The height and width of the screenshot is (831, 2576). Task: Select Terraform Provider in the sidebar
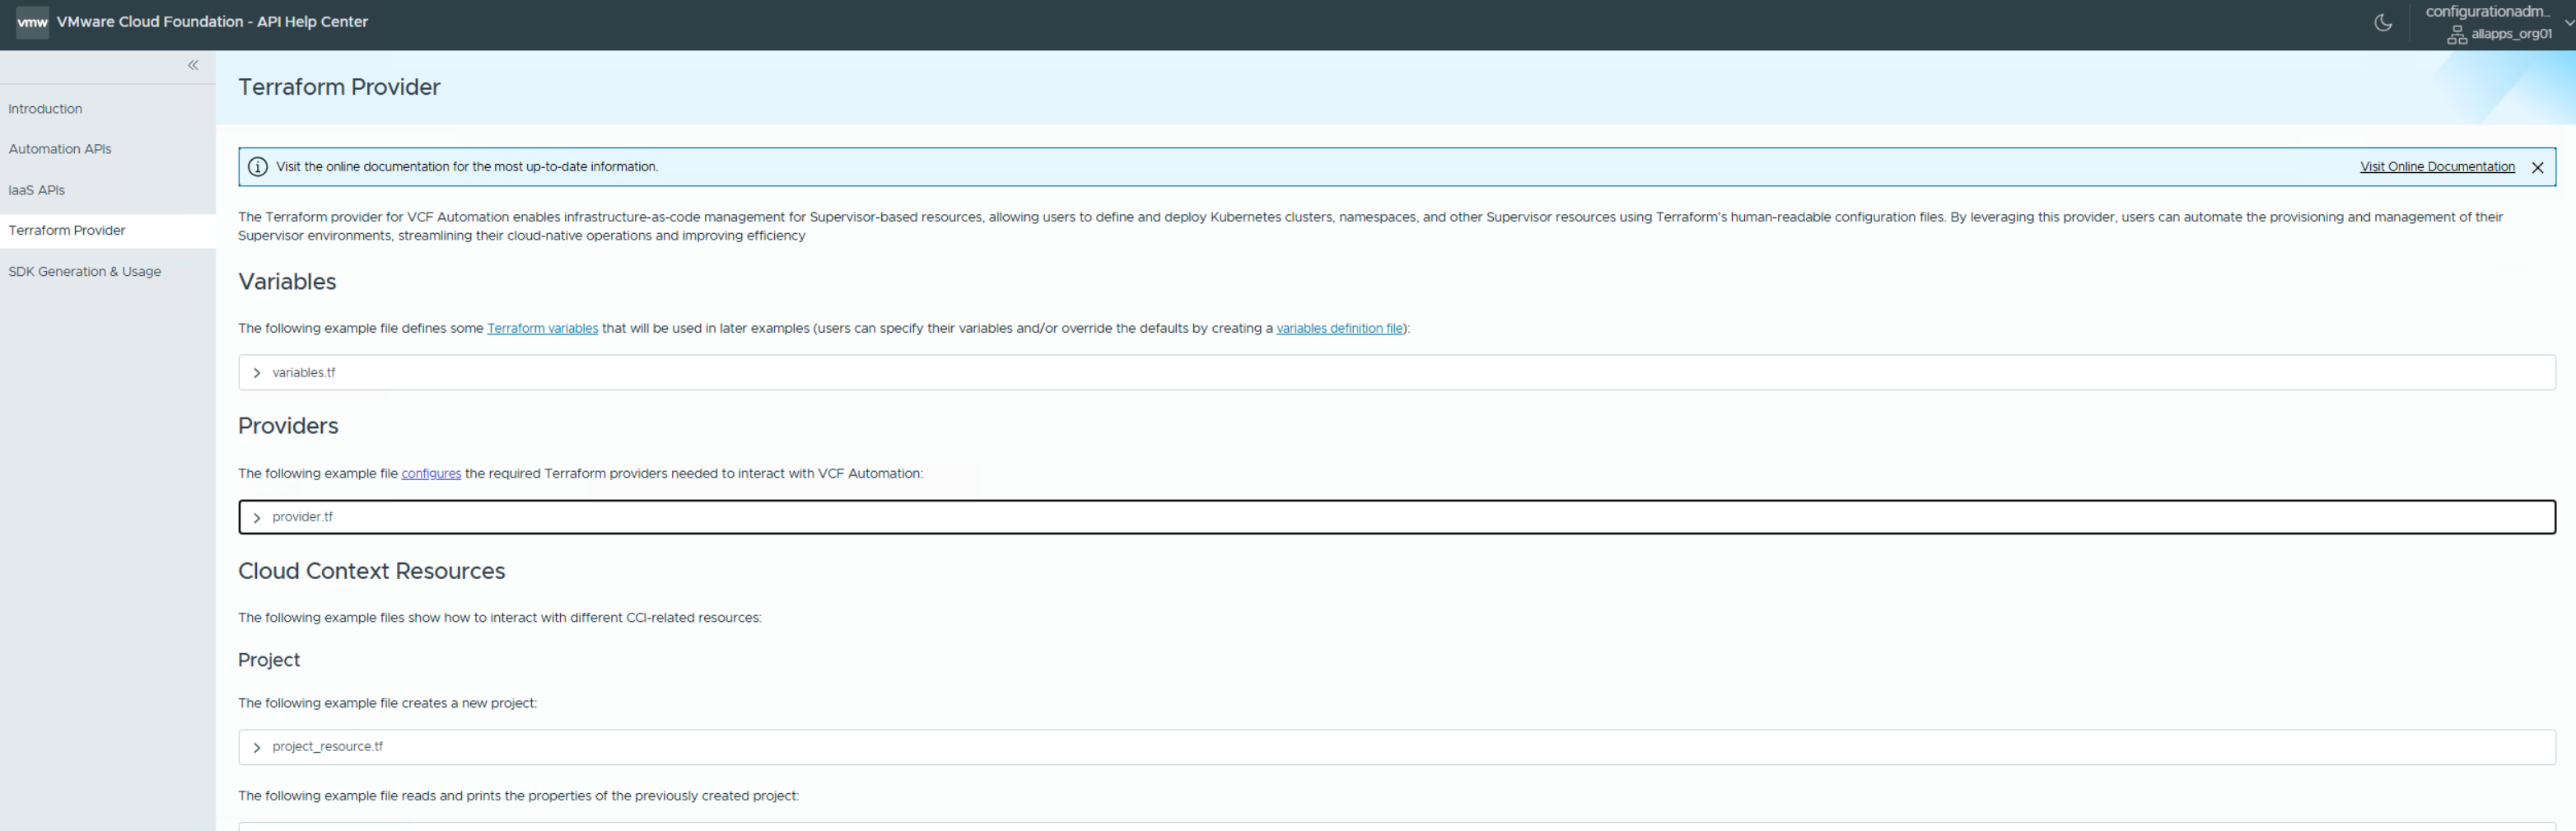[67, 230]
